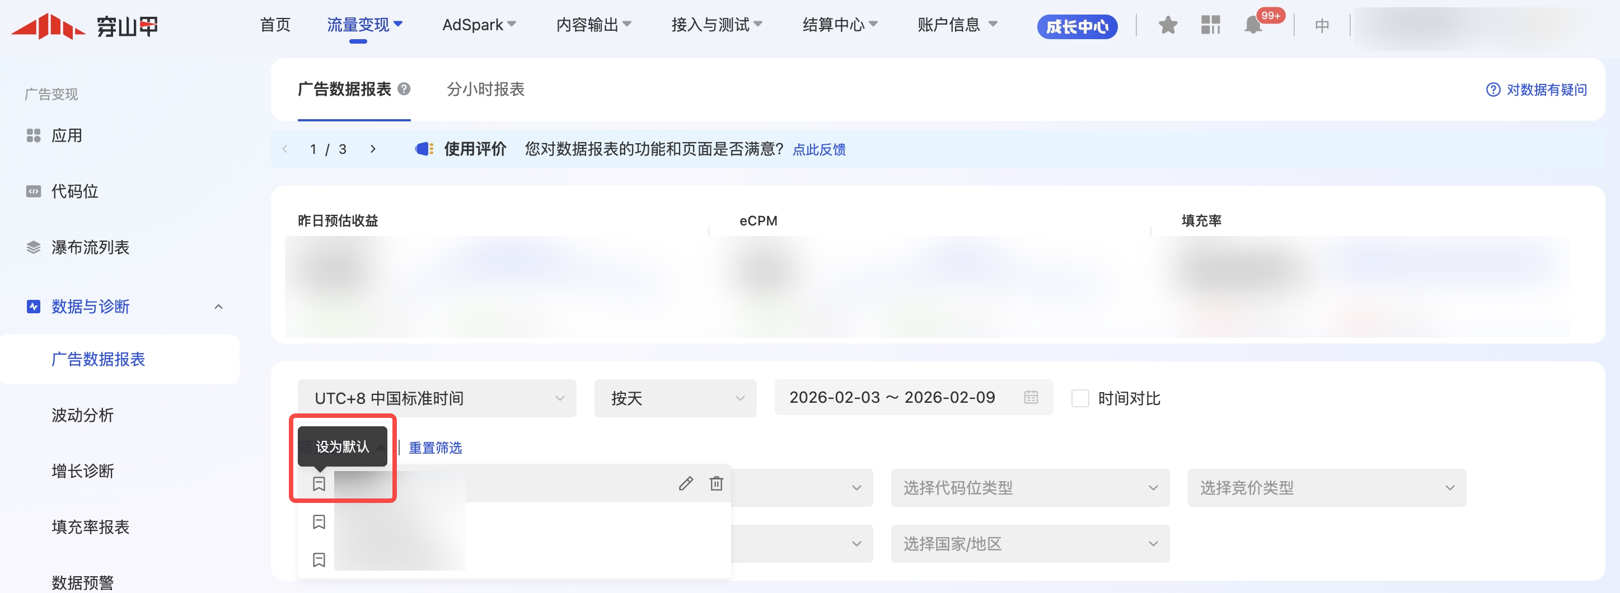Collapse the 数据与诊断 sidebar section
This screenshot has height=593, width=1620.
point(218,307)
